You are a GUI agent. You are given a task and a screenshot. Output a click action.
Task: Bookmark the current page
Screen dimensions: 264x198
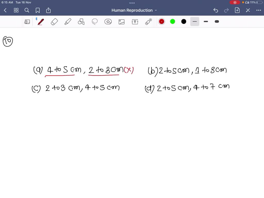click(x=38, y=10)
